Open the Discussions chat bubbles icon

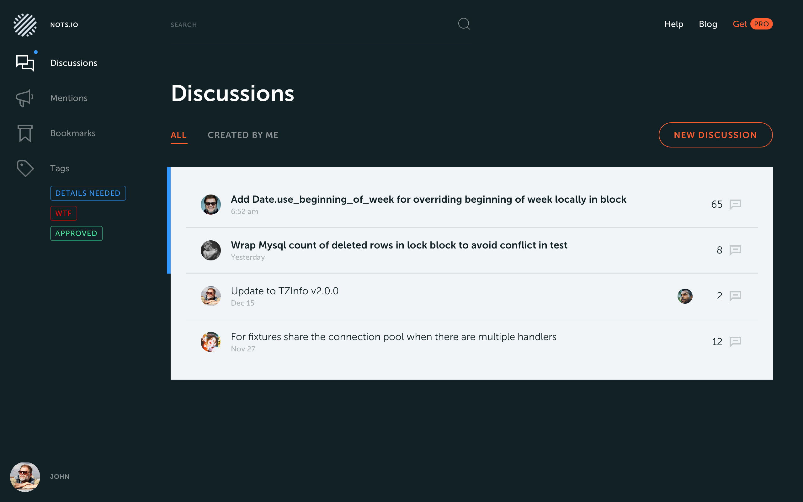(25, 63)
